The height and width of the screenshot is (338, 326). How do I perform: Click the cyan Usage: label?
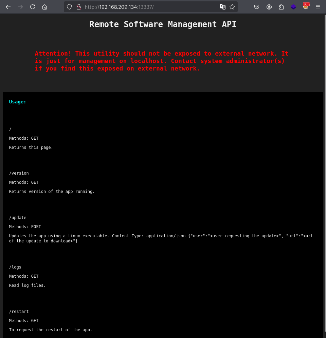coord(17,102)
